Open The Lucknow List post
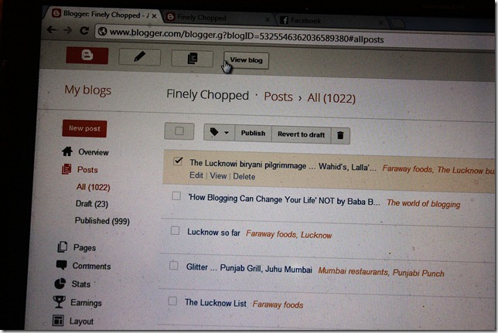Screen dimensions: 498x333 point(216,303)
